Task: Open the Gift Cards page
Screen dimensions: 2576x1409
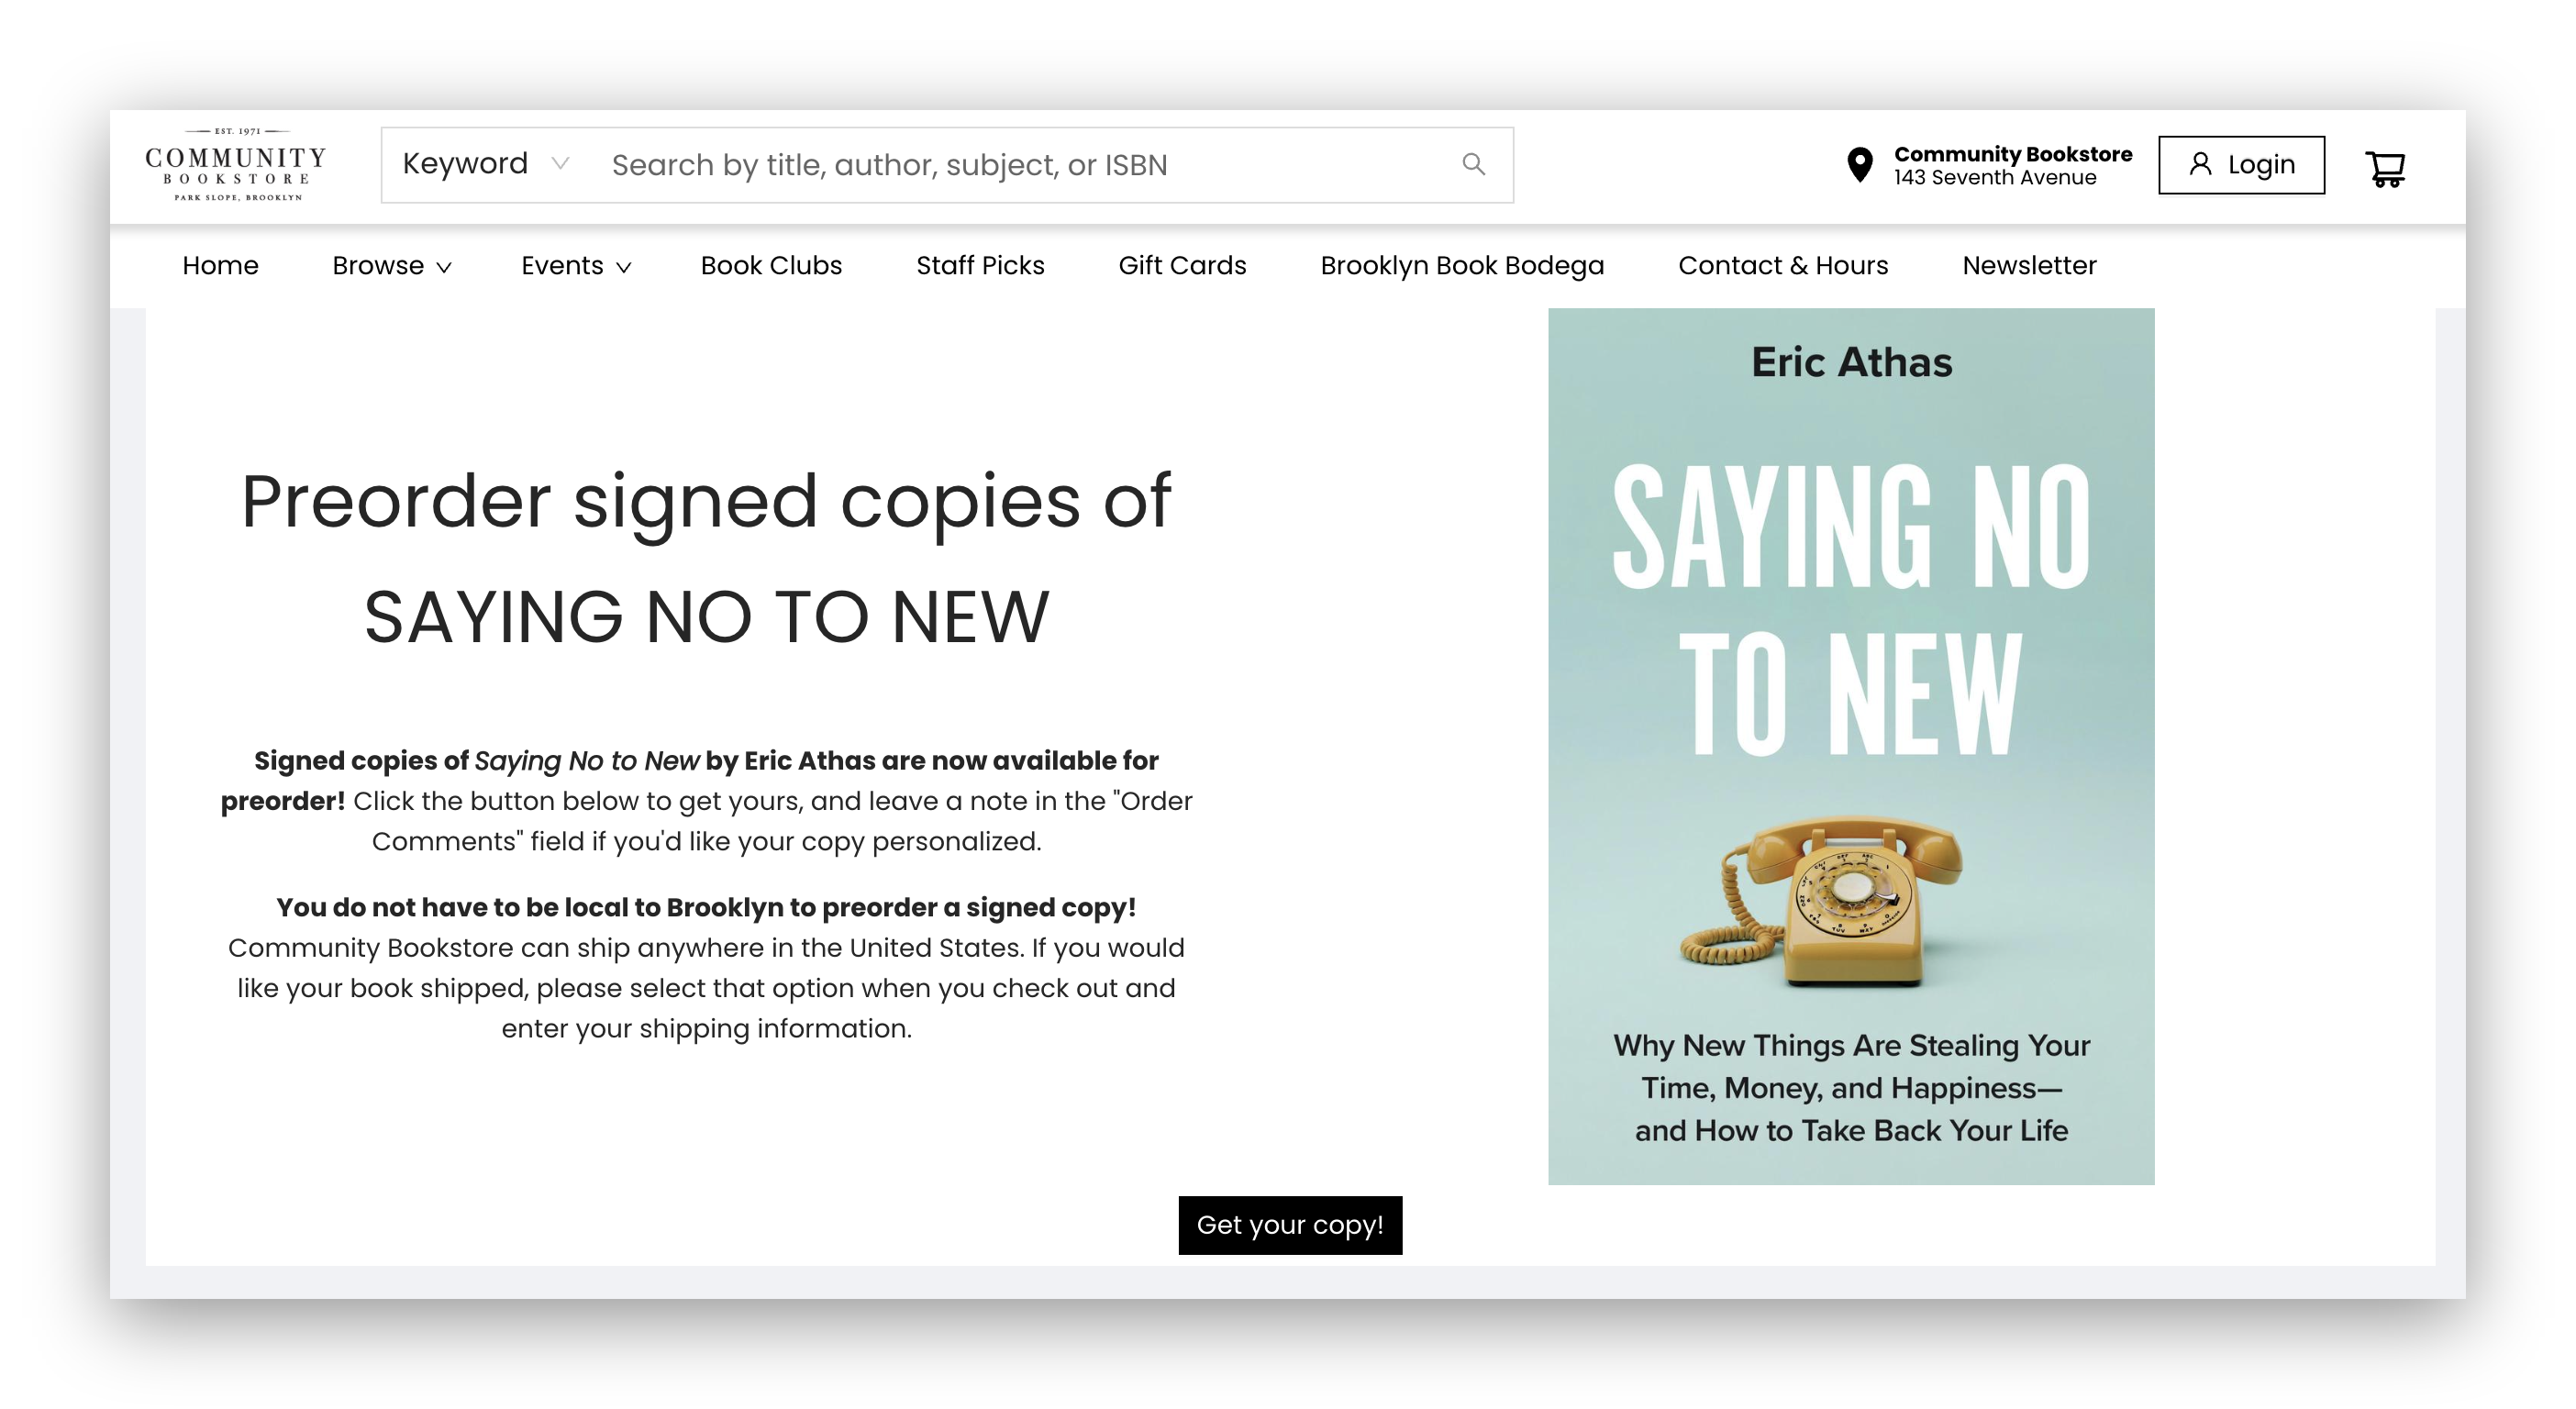Action: pyautogui.click(x=1182, y=266)
